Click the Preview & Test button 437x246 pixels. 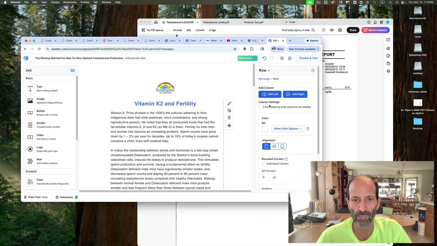(308, 58)
